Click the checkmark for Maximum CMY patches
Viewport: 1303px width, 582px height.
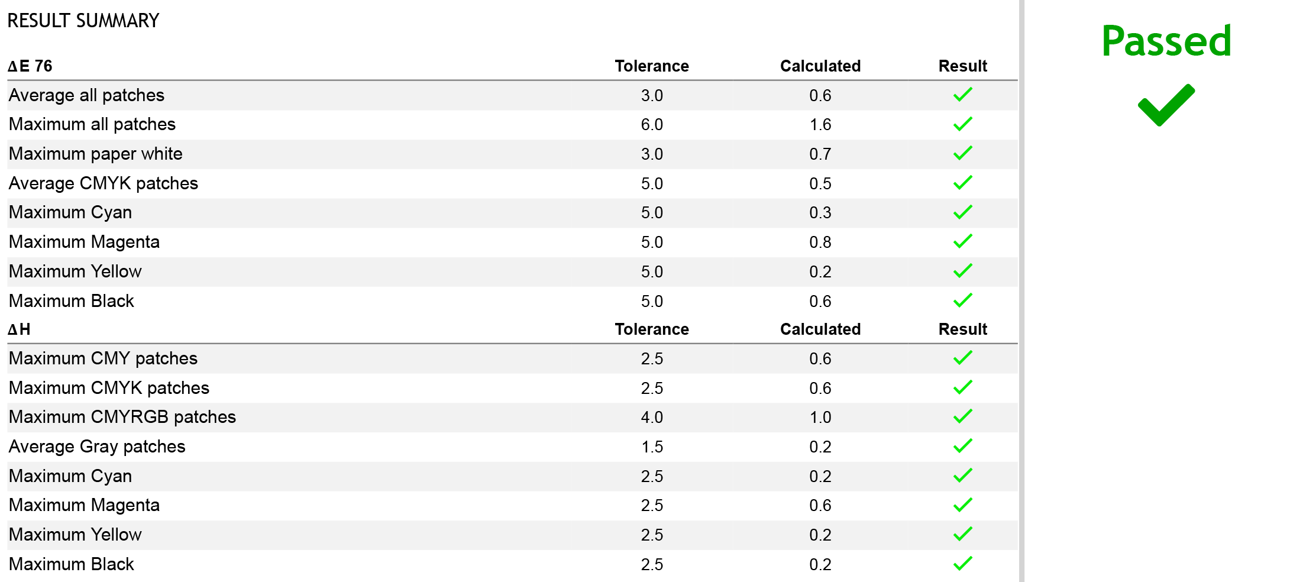point(962,358)
